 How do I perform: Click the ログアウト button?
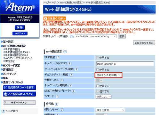(20, 33)
